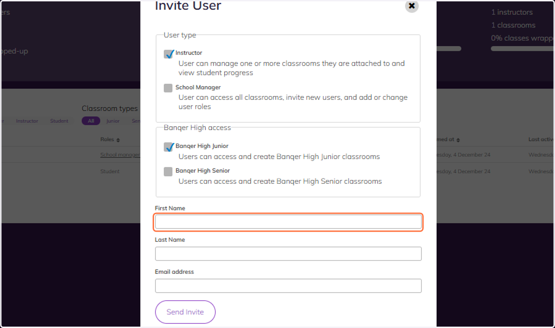Screen dimensions: 555x328
Task: Click the User type group label
Action: [x=180, y=35]
